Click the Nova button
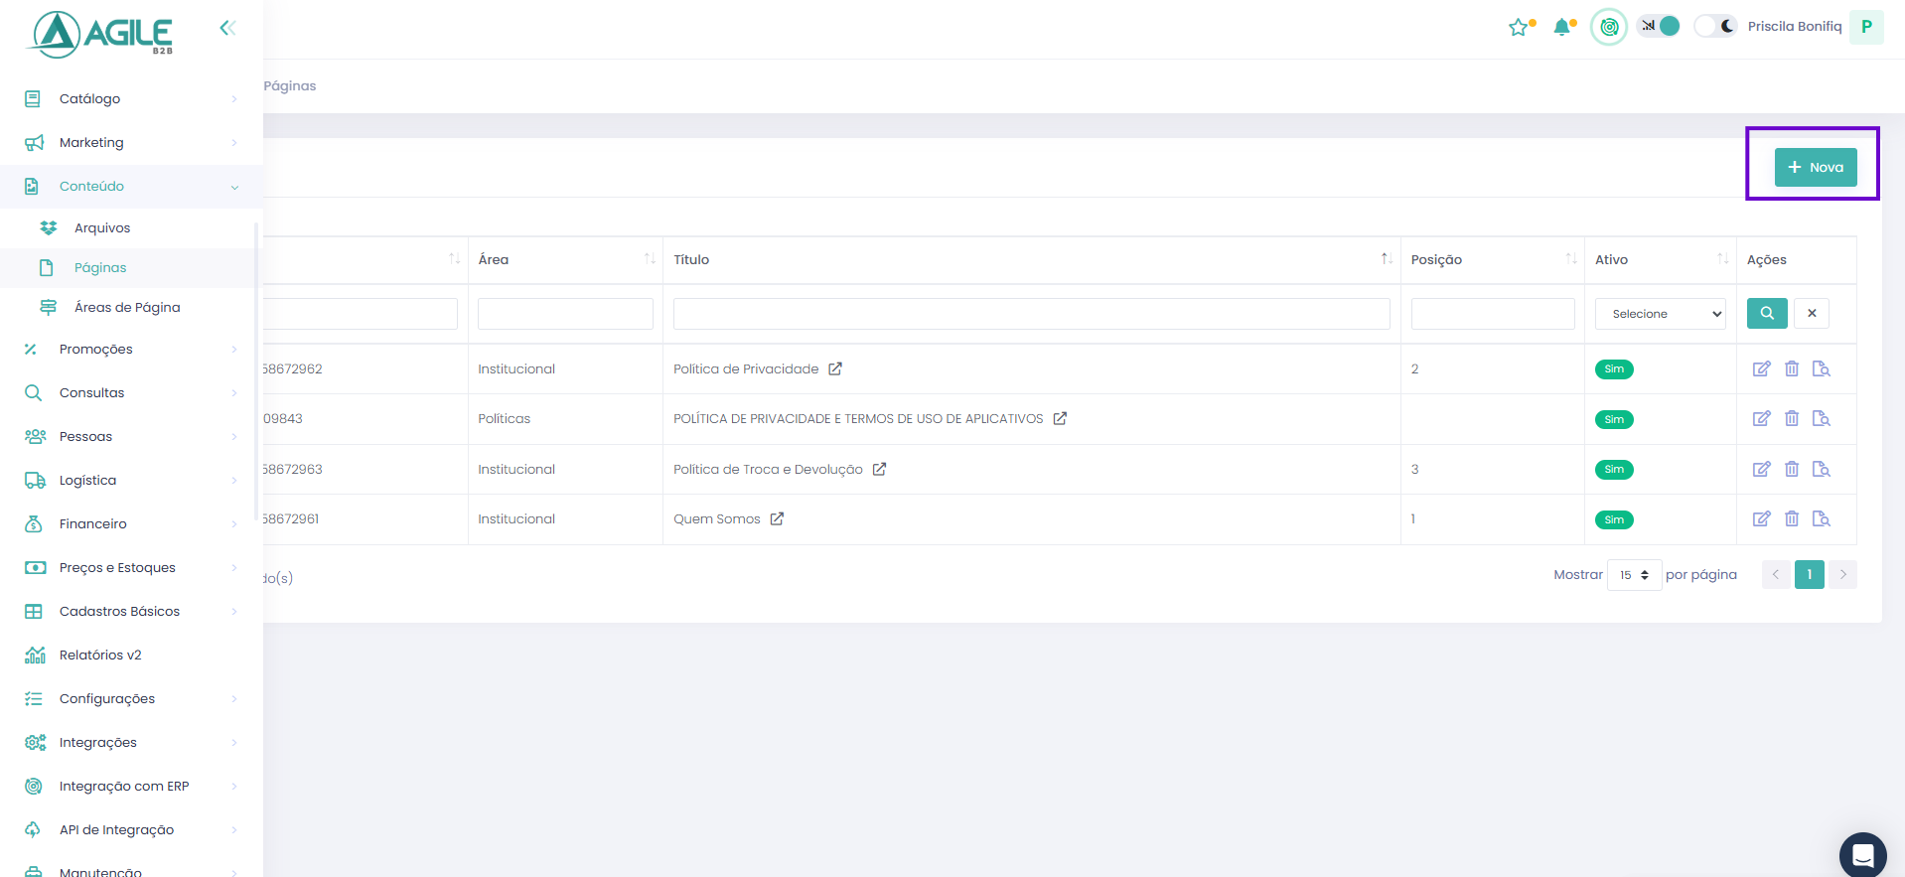Screen dimensions: 1905x877 (1816, 167)
